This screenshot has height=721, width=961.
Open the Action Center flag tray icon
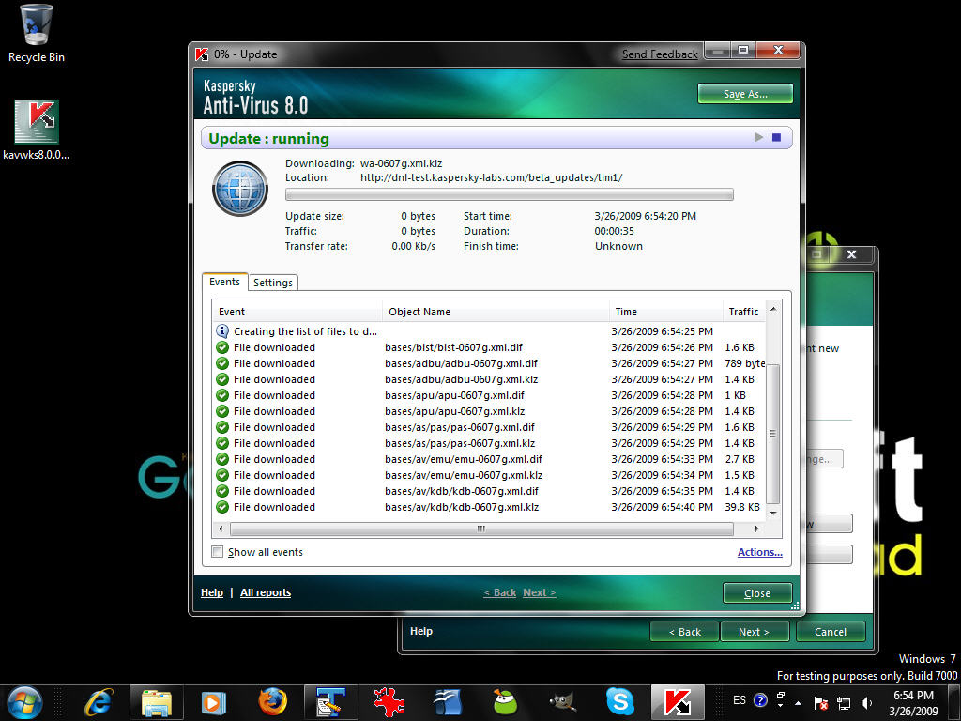pos(821,703)
